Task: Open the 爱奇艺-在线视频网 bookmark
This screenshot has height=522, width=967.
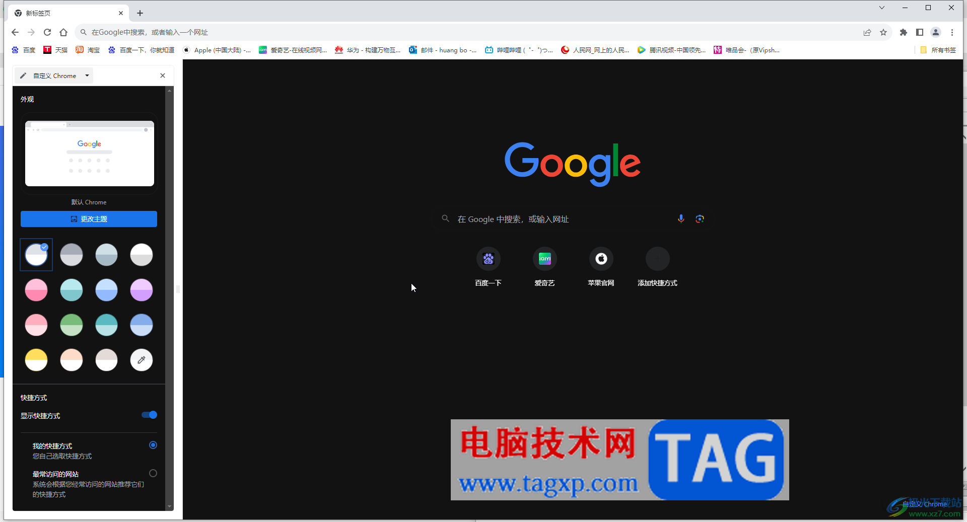Action: click(x=293, y=50)
